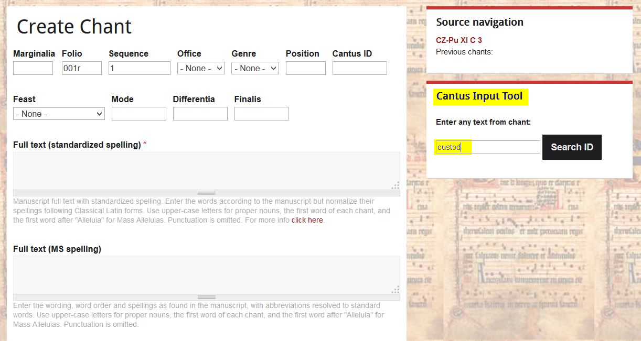Image resolution: width=641 pixels, height=341 pixels.
Task: Click into the Sequence field
Action: [x=140, y=68]
